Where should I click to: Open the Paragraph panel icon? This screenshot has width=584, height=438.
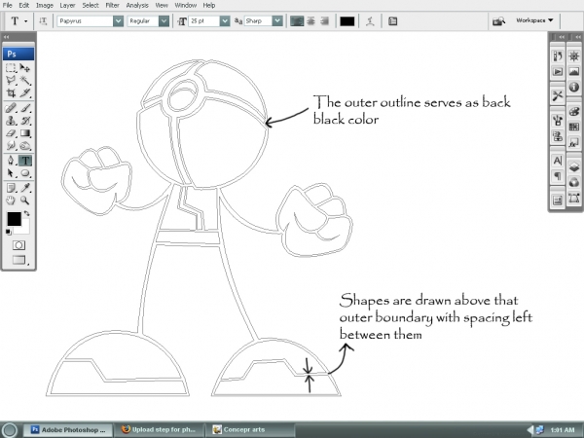click(557, 175)
